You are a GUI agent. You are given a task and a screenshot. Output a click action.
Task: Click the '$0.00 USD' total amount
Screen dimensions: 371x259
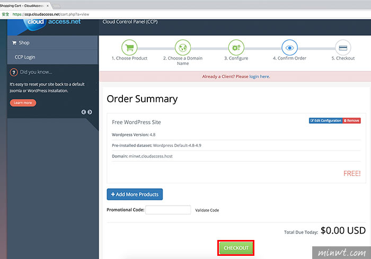pyautogui.click(x=343, y=230)
